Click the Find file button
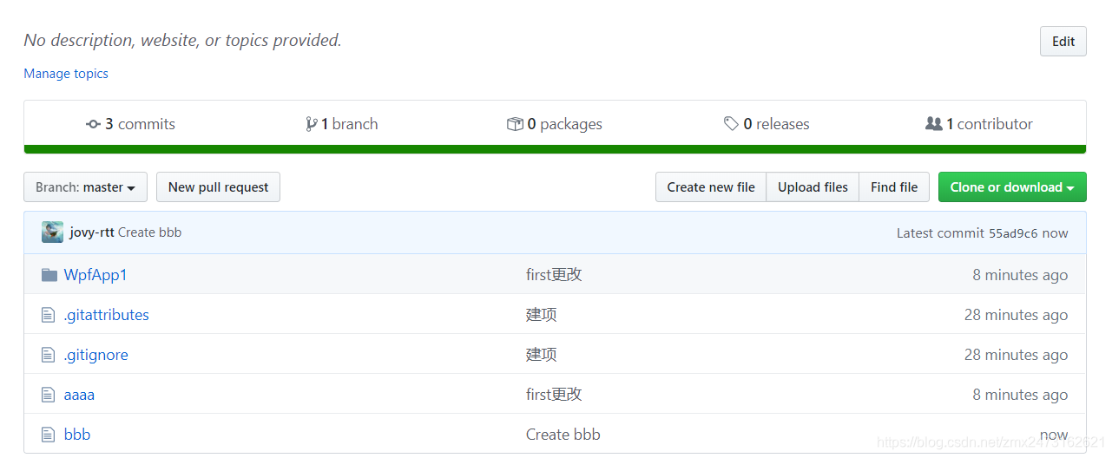 point(894,187)
